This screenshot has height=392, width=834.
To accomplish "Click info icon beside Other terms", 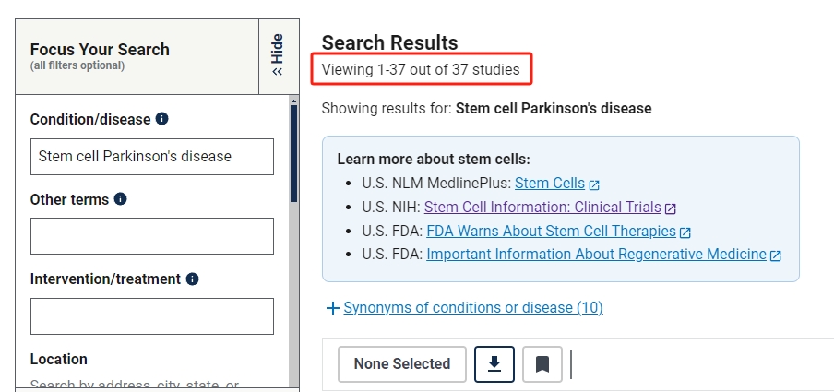I will coord(121,199).
